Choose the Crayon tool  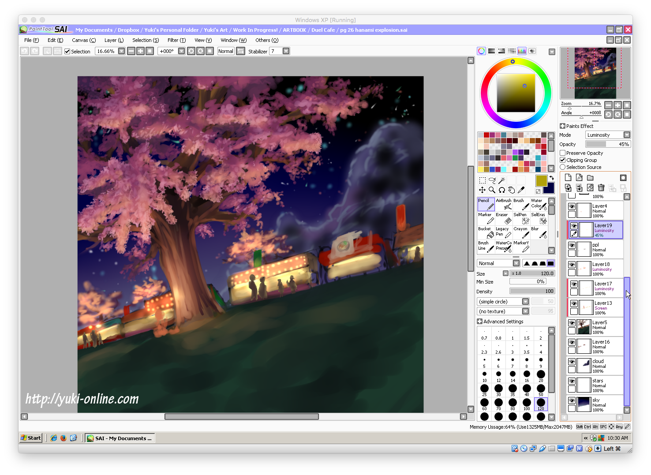click(x=521, y=232)
